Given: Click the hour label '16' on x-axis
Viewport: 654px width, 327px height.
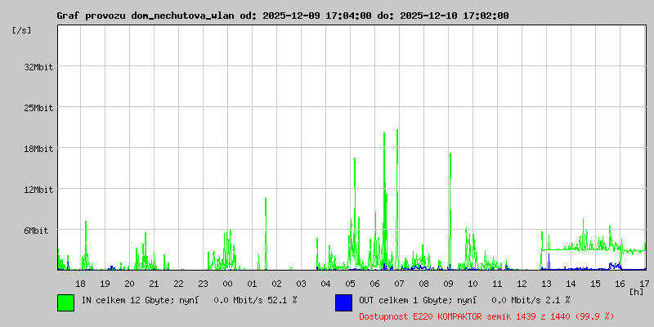Looking at the screenshot, I should coord(620,284).
